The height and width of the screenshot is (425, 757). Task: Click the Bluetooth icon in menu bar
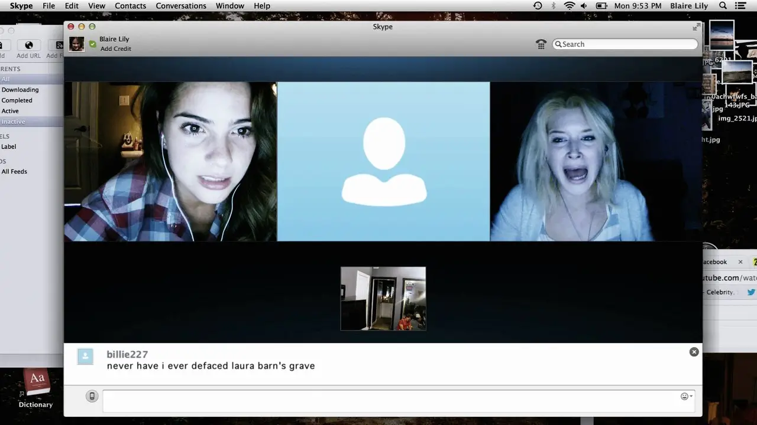554,6
